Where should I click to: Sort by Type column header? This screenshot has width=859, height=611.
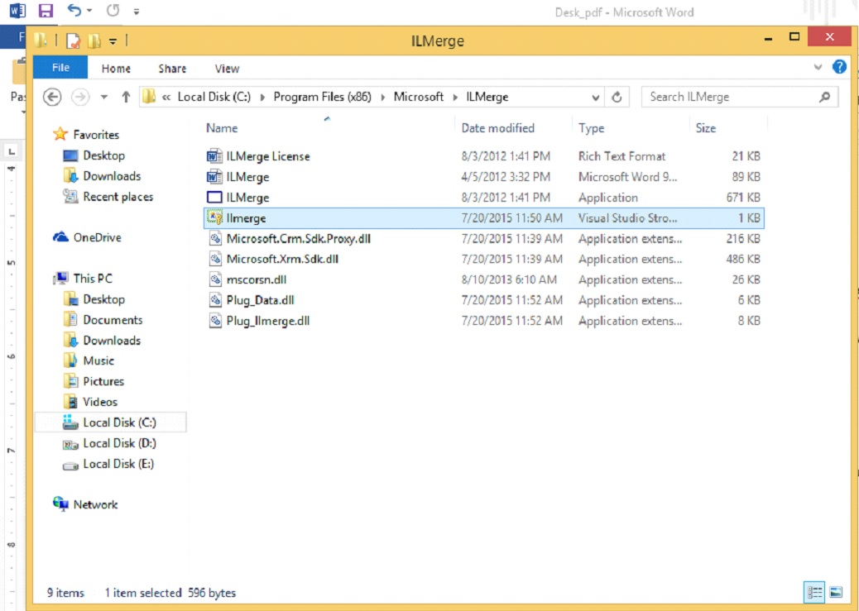591,128
